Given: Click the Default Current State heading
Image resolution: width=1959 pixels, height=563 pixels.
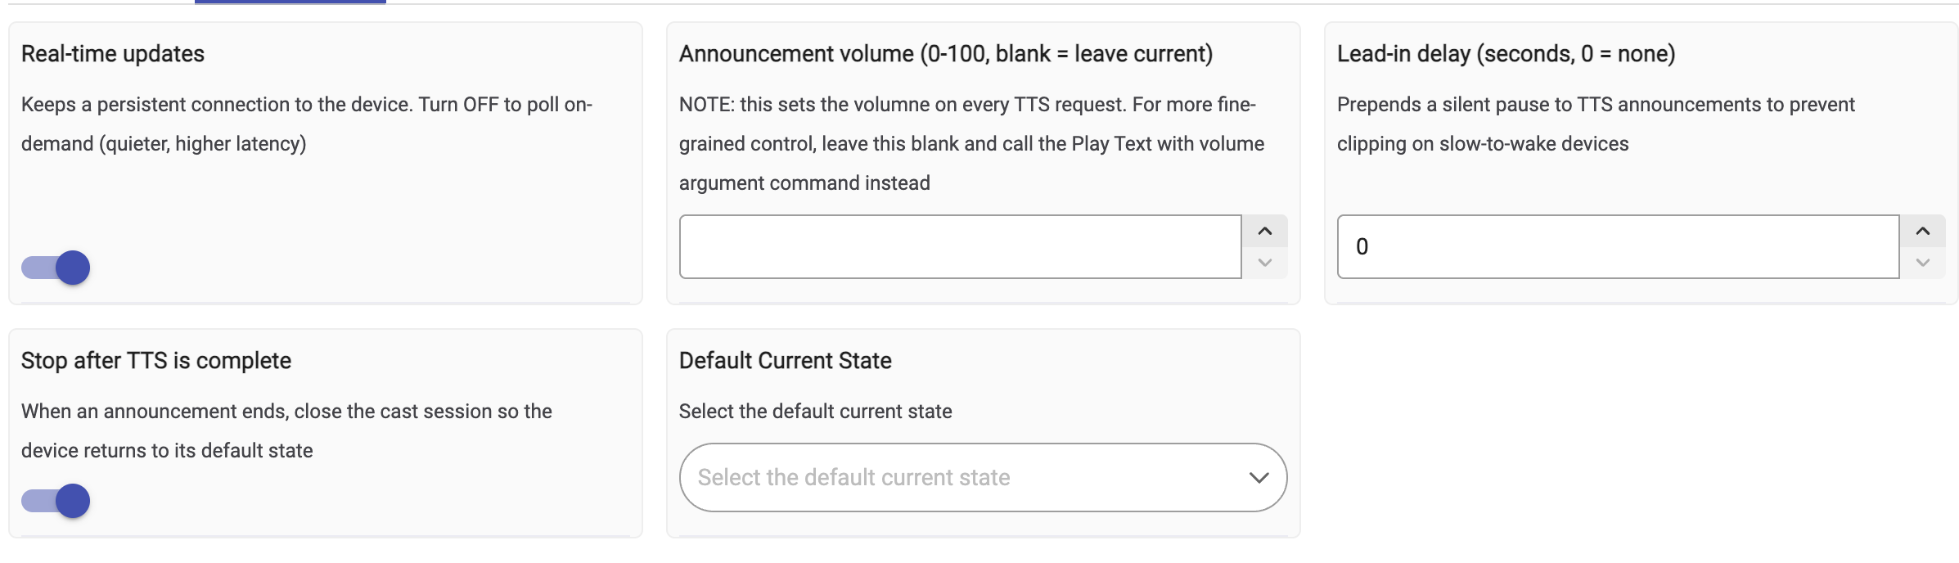Looking at the screenshot, I should click(786, 361).
